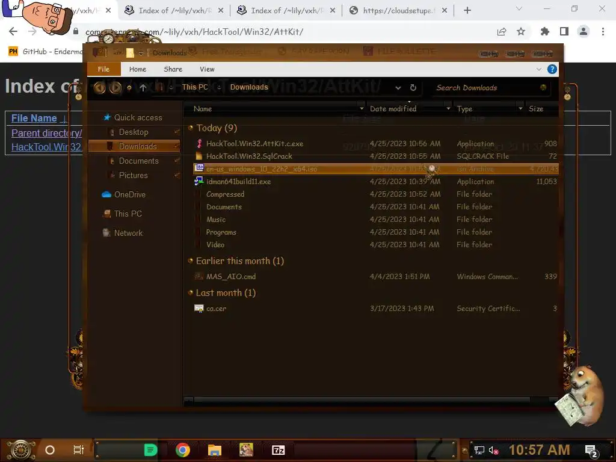Click the Explorer help question mark icon

click(x=552, y=70)
